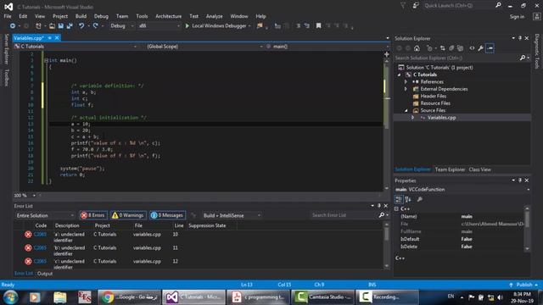
Task: Click the Solution Explorer search magnifier icon
Action: pyautogui.click(x=523, y=58)
